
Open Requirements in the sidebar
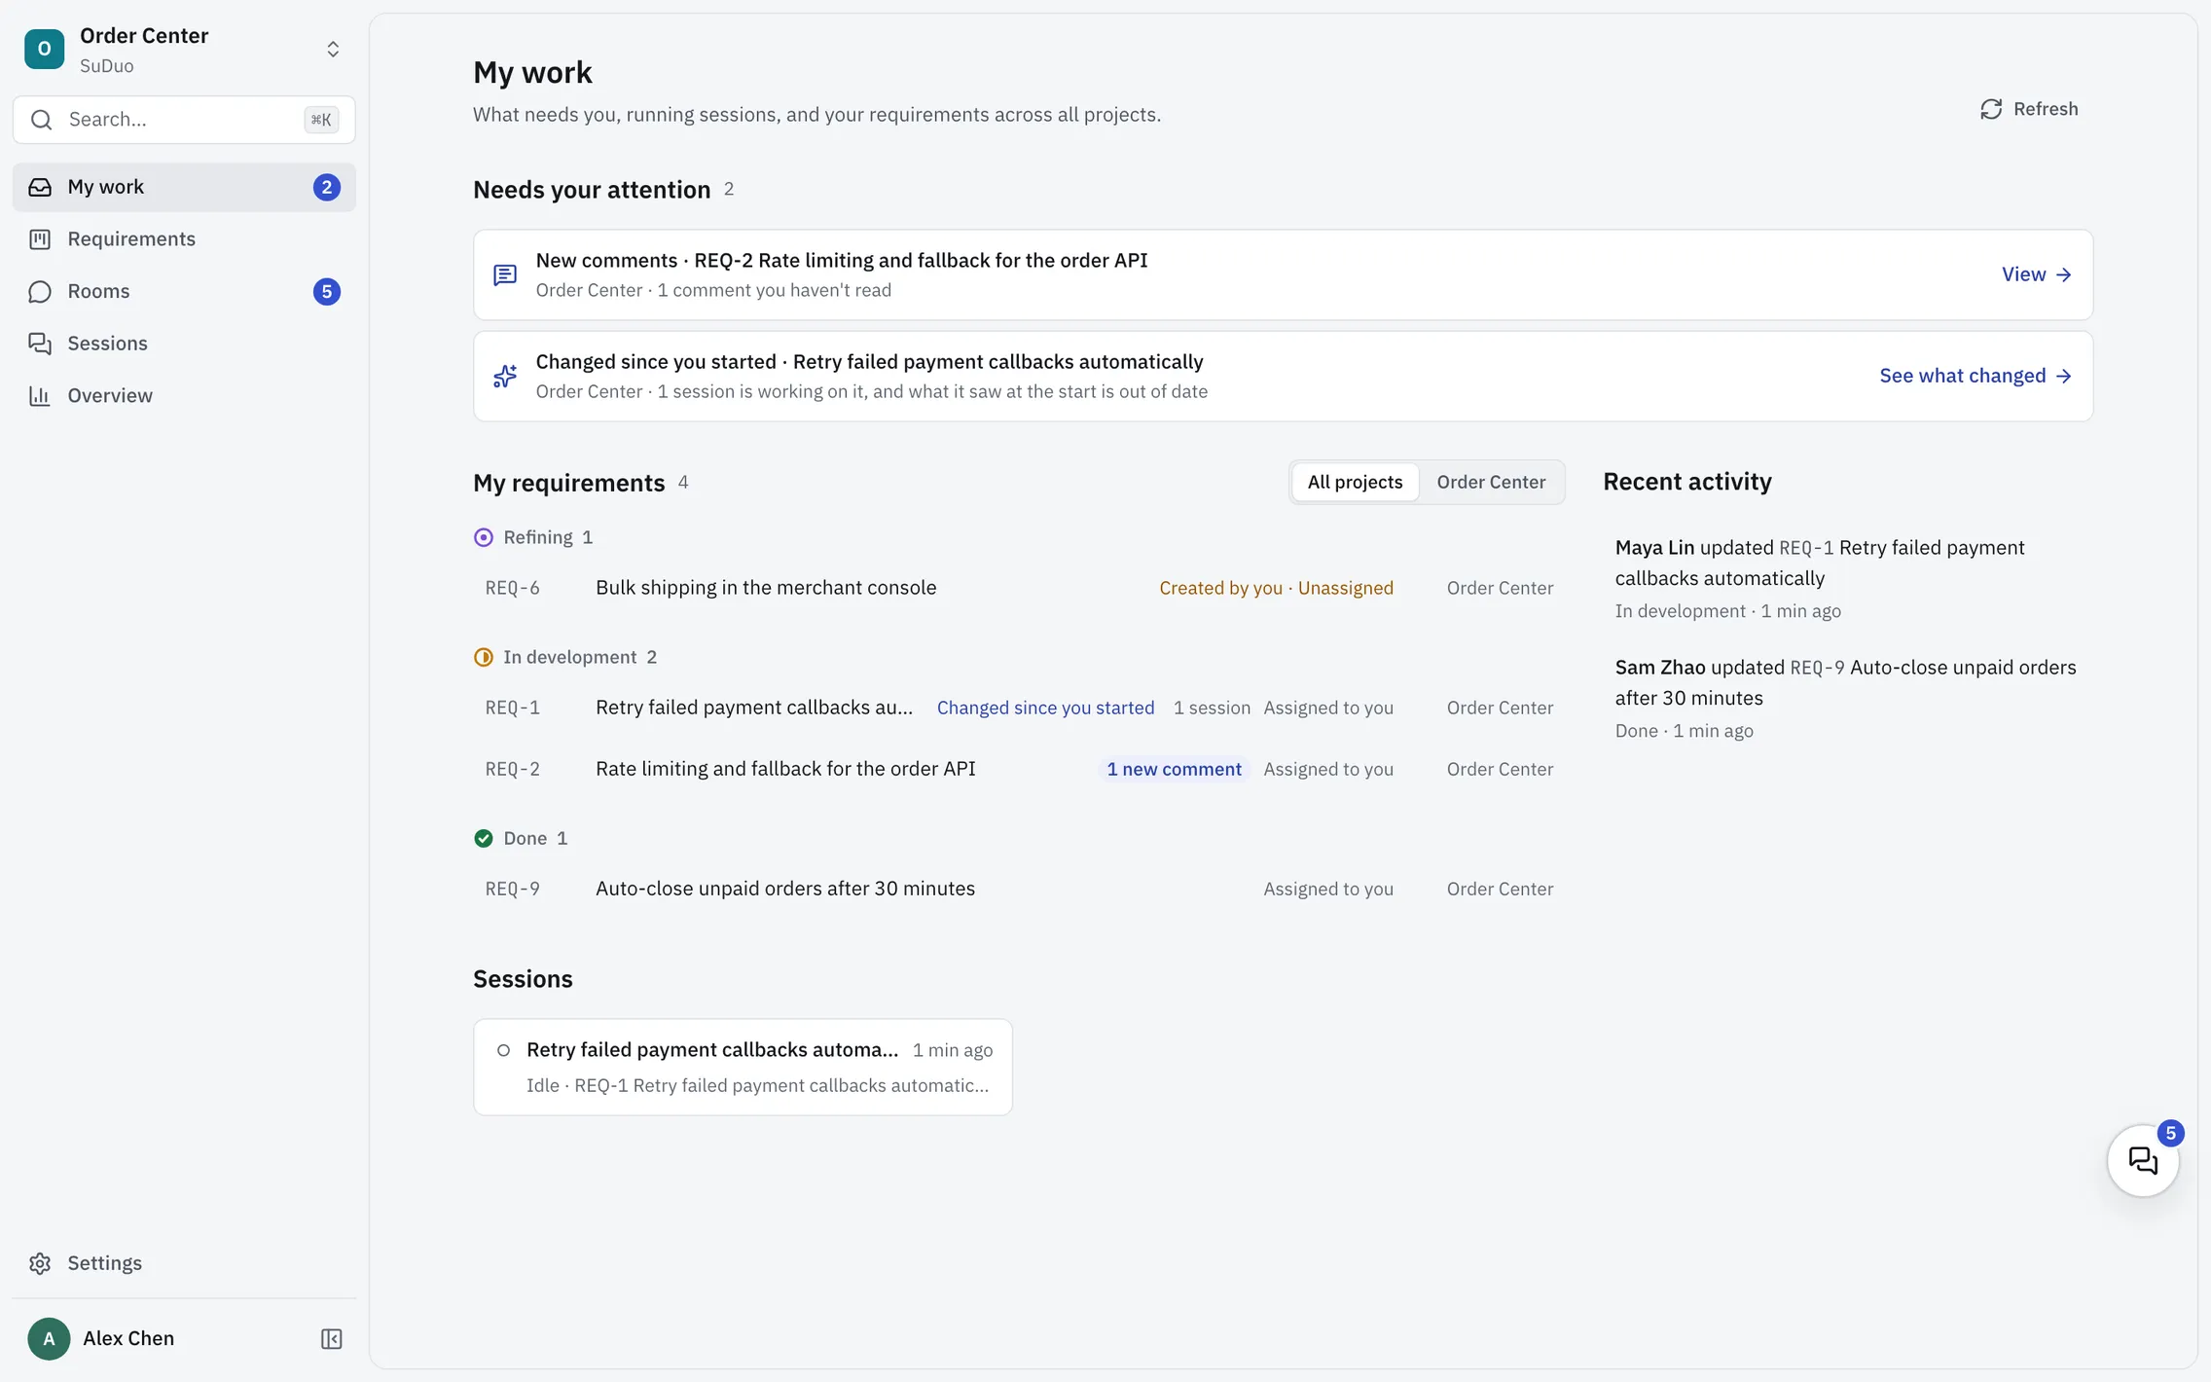pyautogui.click(x=184, y=239)
